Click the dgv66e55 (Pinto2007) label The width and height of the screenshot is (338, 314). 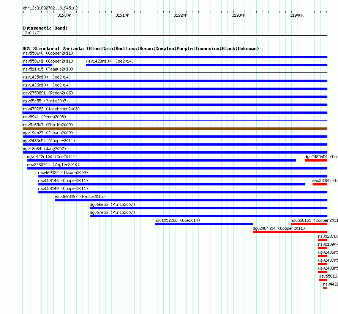point(112,204)
